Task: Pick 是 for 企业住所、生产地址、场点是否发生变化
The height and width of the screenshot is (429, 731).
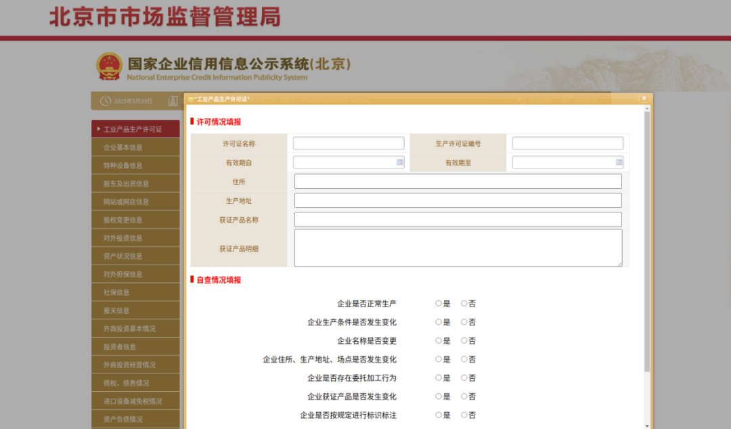Action: [x=438, y=359]
